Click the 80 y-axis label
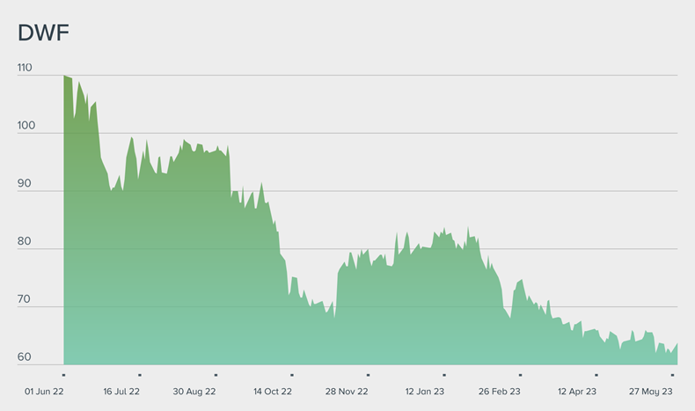Screen dimensions: 695x411 point(24,242)
